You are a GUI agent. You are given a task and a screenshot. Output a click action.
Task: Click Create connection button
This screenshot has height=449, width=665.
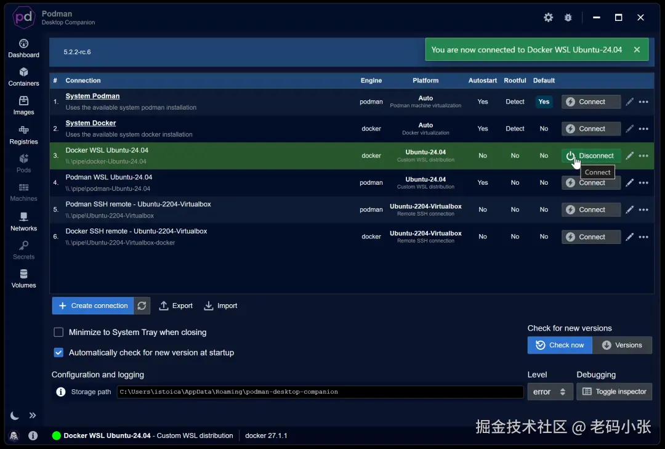click(x=93, y=305)
